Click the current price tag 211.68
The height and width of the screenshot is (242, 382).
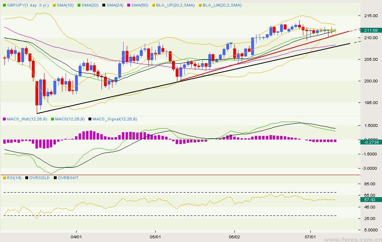[369, 31]
